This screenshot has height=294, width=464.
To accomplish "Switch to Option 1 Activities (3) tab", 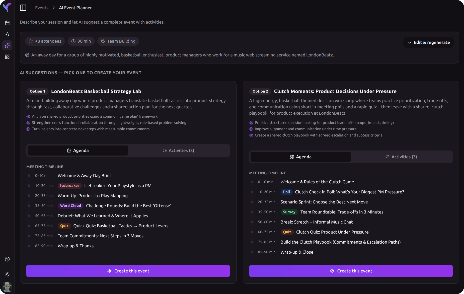I will (x=178, y=151).
